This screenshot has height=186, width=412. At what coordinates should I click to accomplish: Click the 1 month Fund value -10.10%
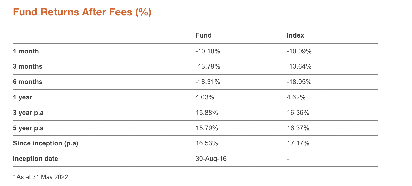tap(208, 51)
